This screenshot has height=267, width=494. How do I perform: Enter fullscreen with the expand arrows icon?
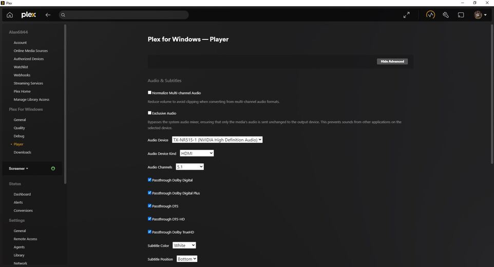click(x=406, y=15)
